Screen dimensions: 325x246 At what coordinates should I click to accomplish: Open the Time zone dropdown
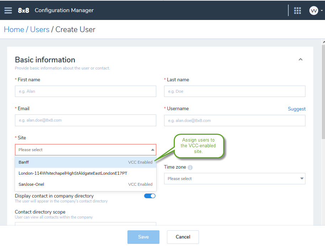(x=235, y=179)
